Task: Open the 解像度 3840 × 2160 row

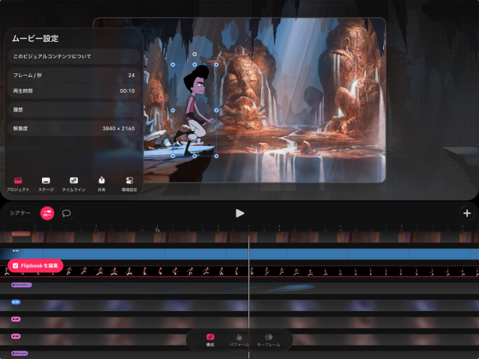Action: pyautogui.click(x=74, y=129)
